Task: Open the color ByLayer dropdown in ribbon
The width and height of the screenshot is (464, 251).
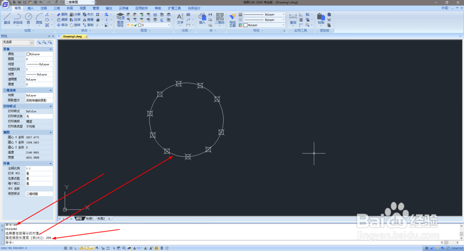Action: click(264, 25)
